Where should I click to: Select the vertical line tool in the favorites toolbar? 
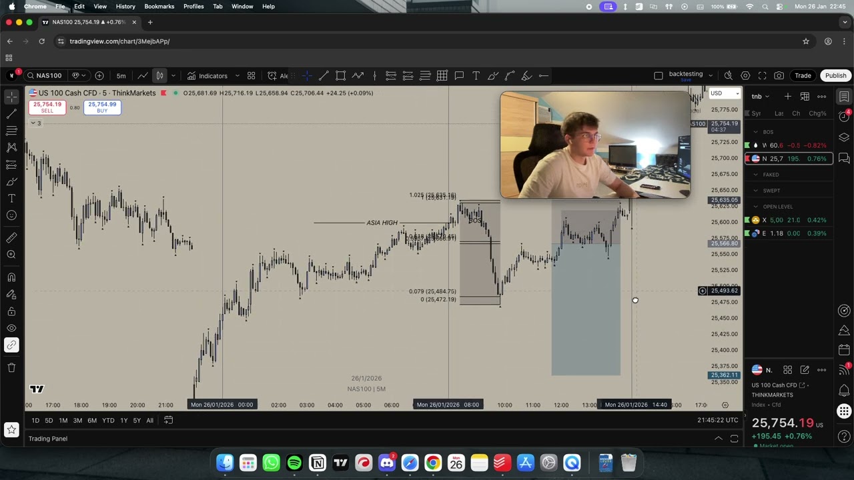point(374,75)
